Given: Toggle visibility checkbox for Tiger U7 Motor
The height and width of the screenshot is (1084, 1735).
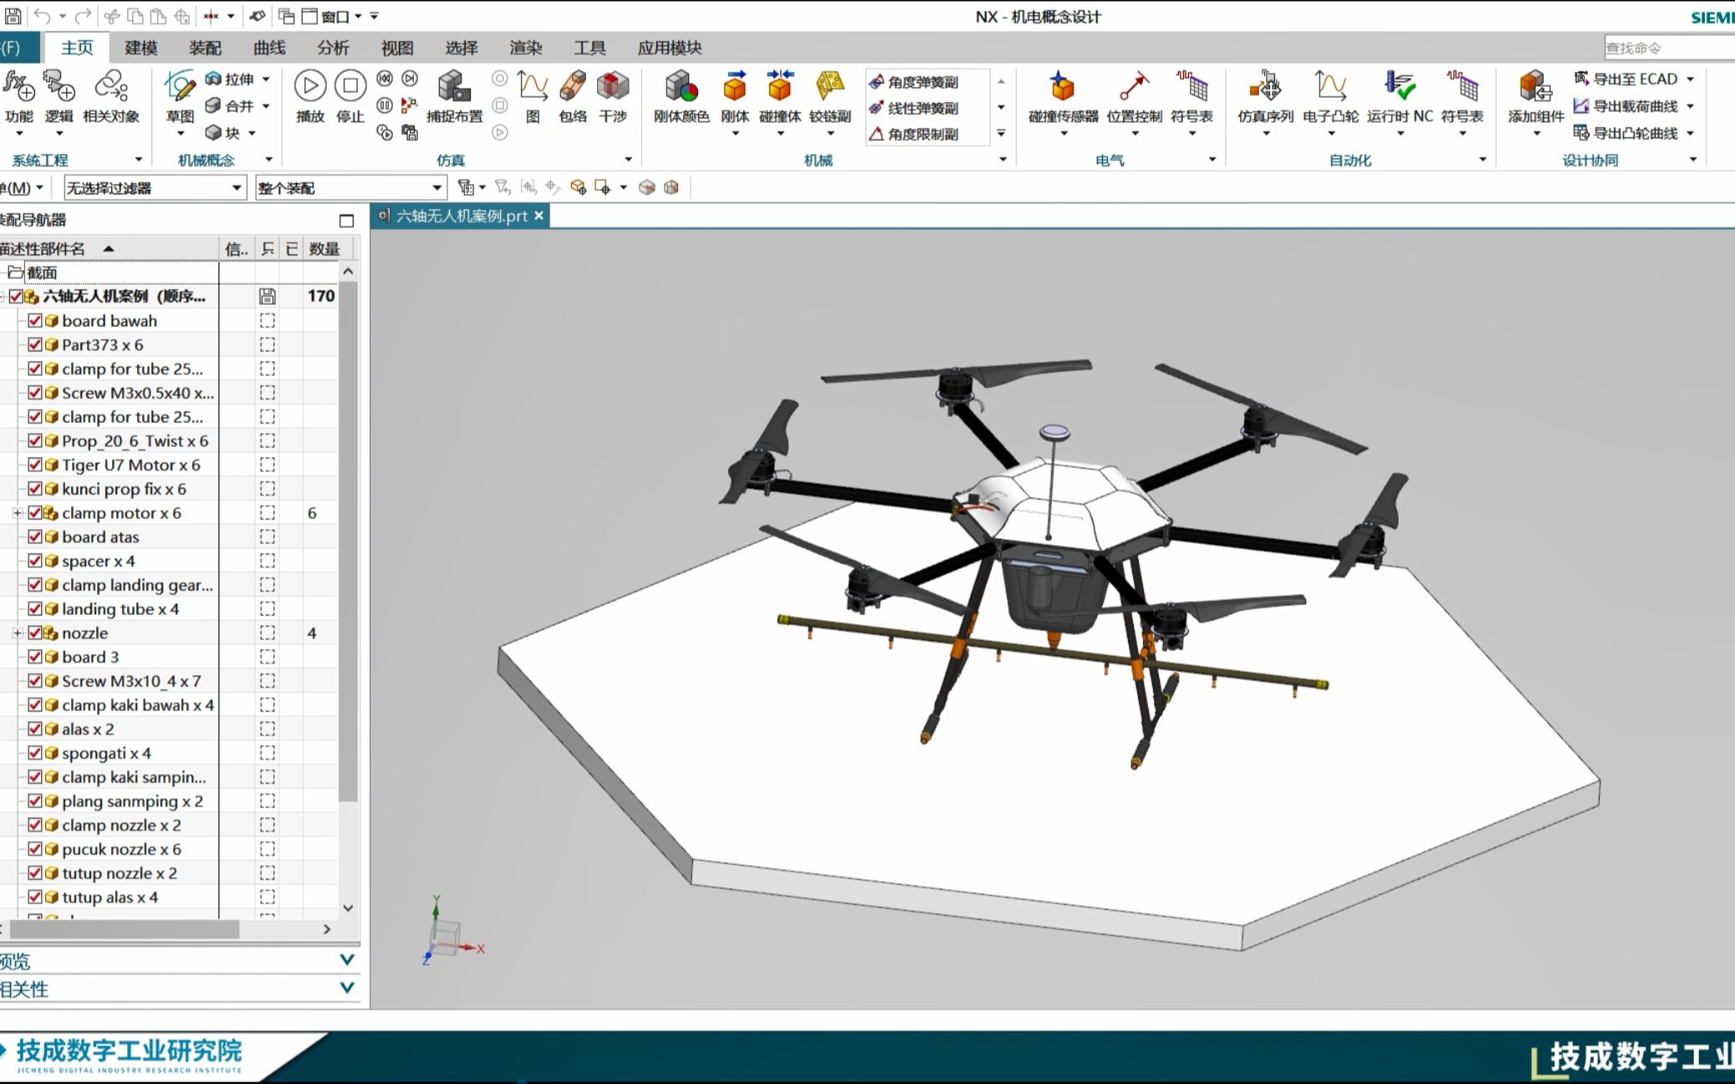Looking at the screenshot, I should (x=35, y=465).
